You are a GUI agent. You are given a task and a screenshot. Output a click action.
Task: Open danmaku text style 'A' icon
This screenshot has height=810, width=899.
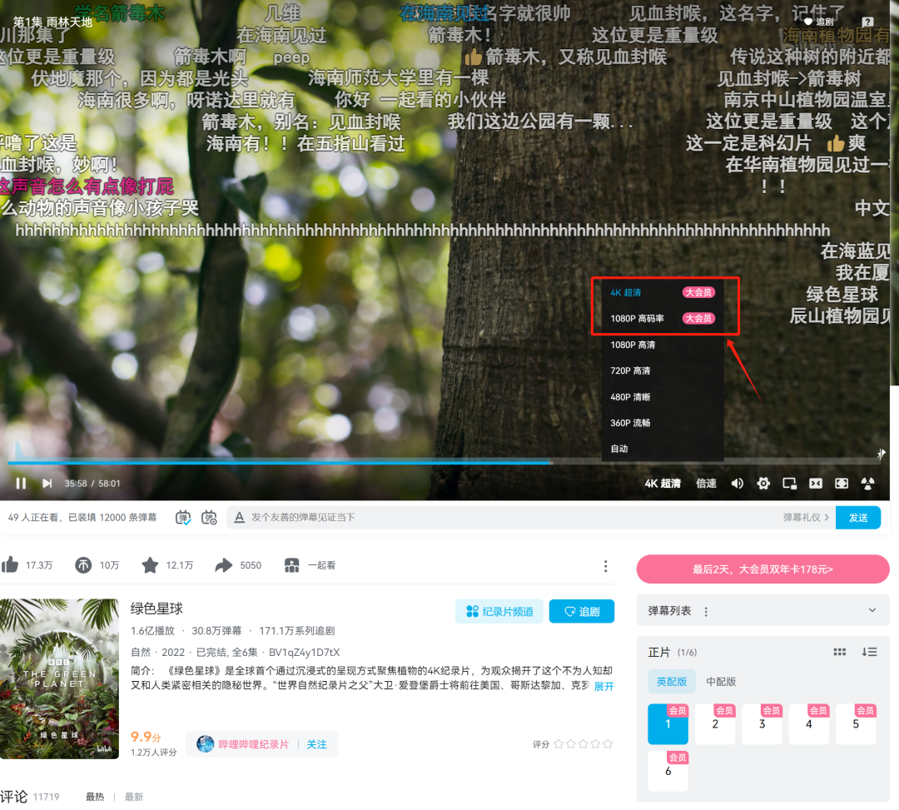pyautogui.click(x=240, y=517)
